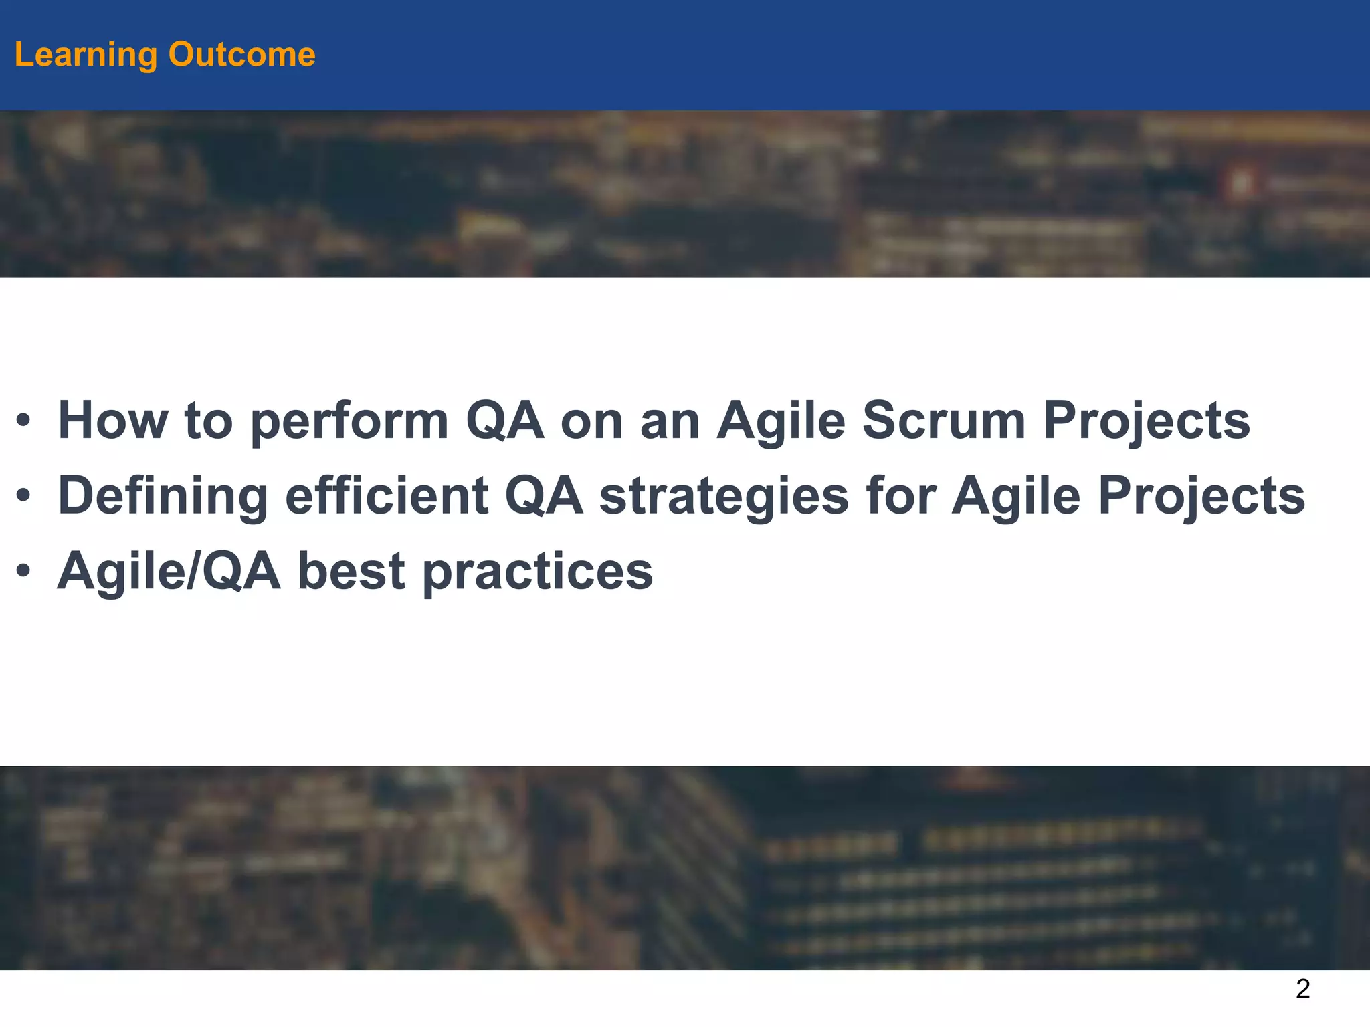1370x1027 pixels.
Task: Click the word 'Outcome' in the title
Action: click(x=241, y=54)
